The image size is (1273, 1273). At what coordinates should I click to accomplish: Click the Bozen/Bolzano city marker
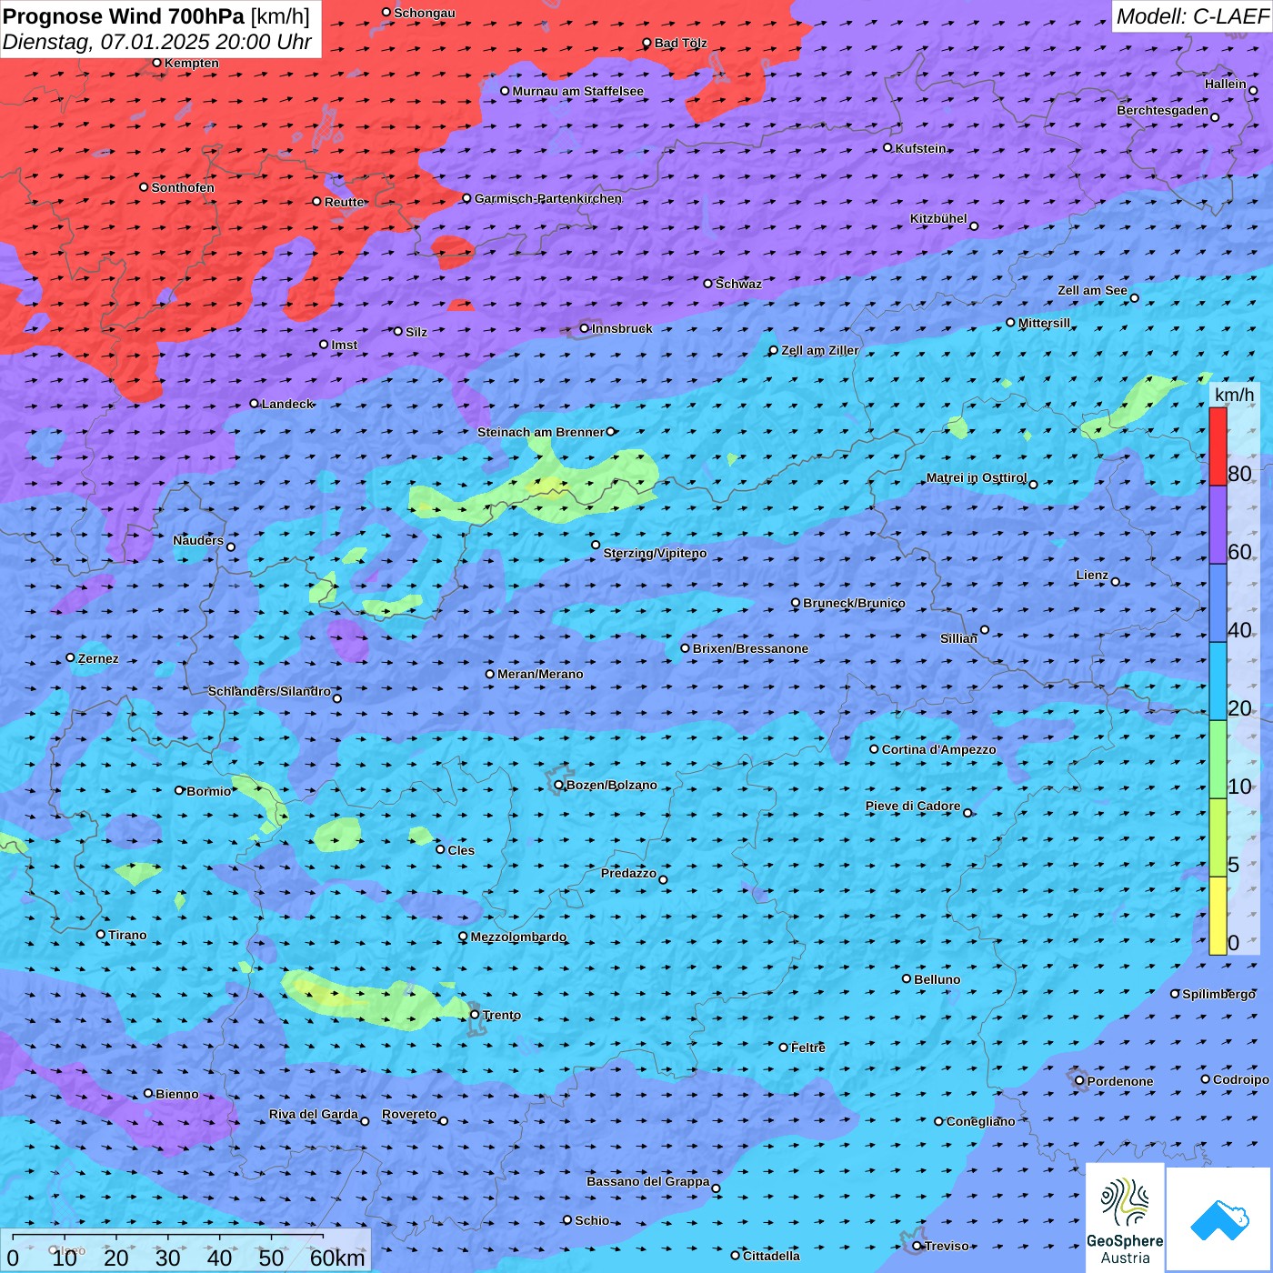pos(559,785)
